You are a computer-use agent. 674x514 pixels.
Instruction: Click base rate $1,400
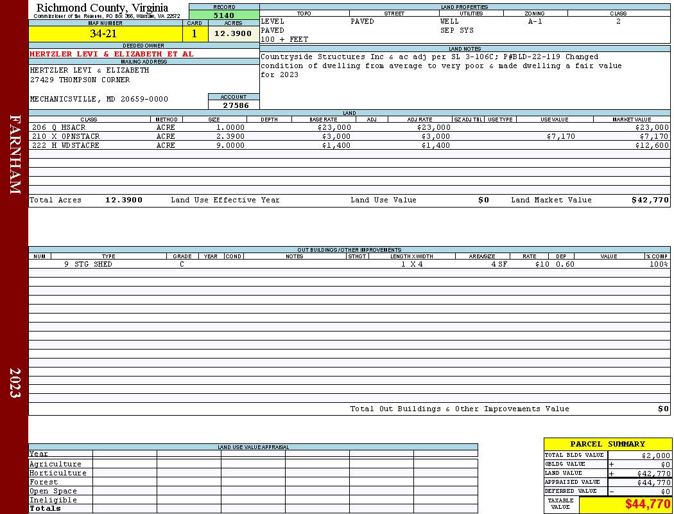(336, 145)
